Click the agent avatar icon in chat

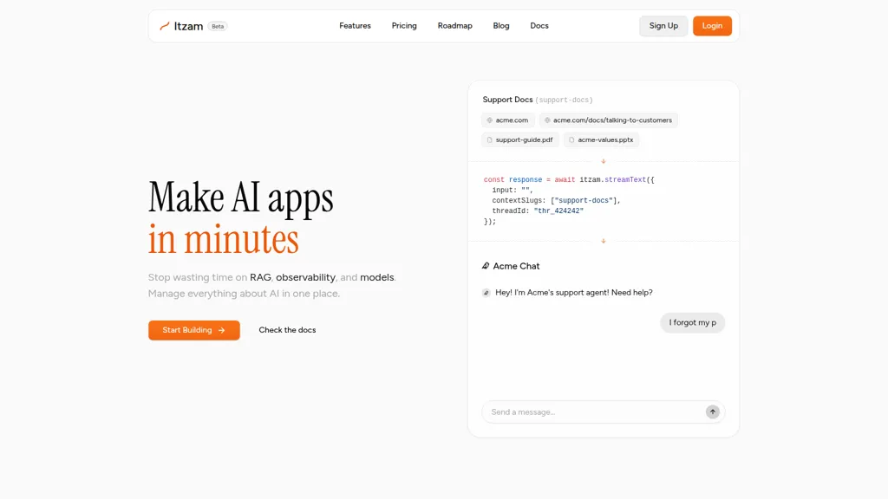click(x=486, y=293)
